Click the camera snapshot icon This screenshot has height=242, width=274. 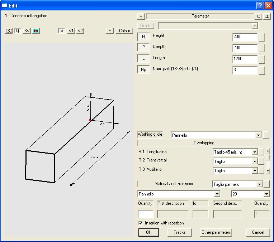(36, 31)
